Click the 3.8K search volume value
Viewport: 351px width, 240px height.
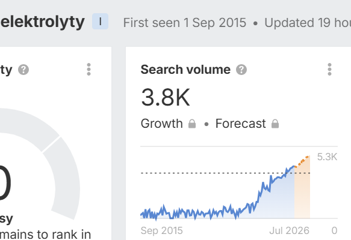click(166, 97)
